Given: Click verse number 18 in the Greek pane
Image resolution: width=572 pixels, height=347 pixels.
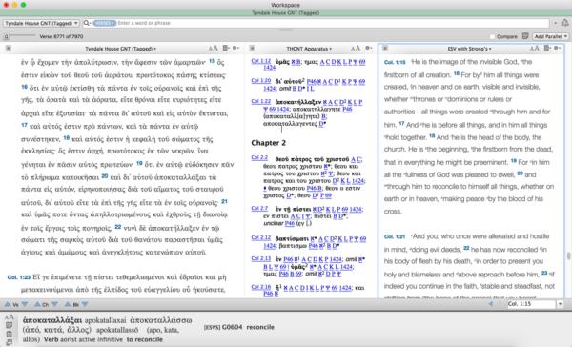Looking at the screenshot, I should click(x=66, y=138).
